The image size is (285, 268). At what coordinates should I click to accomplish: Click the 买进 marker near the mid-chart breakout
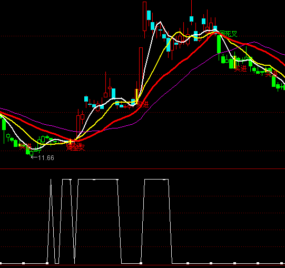pos(142,104)
